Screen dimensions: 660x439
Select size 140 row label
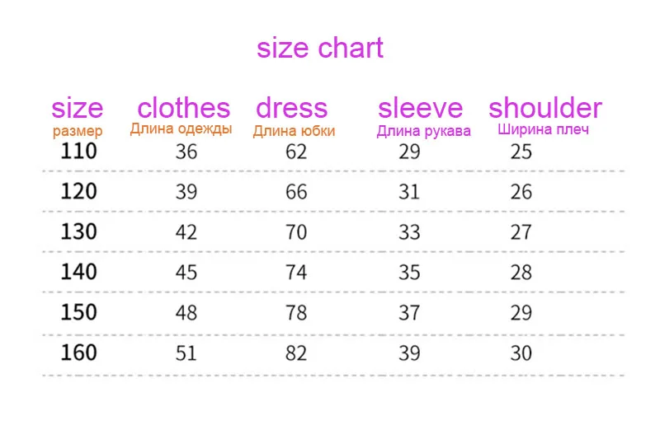coord(78,272)
